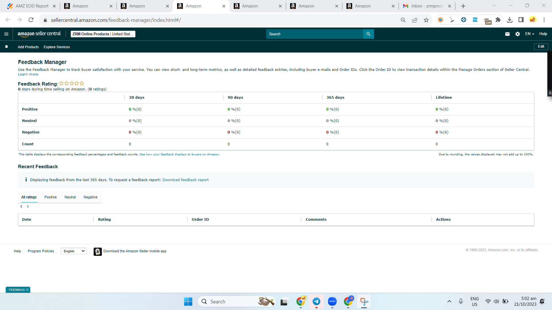The width and height of the screenshot is (552, 310).
Task: Click Download feedback report link
Action: tap(185, 180)
